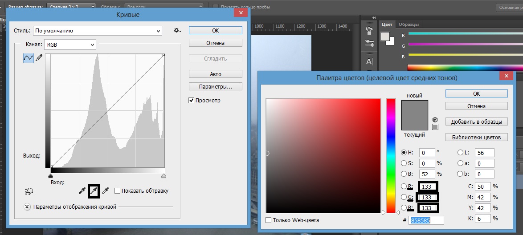The height and width of the screenshot is (235, 523).
Task: Open the Канал RGB channel dropdown
Action: (x=70, y=45)
